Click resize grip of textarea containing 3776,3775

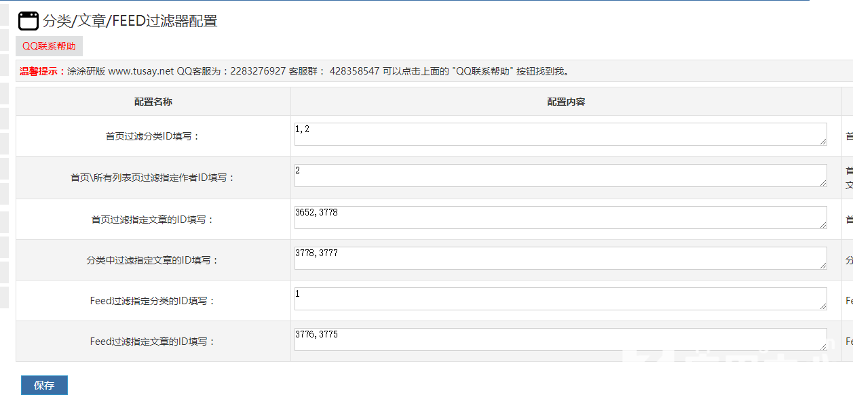pos(823,347)
